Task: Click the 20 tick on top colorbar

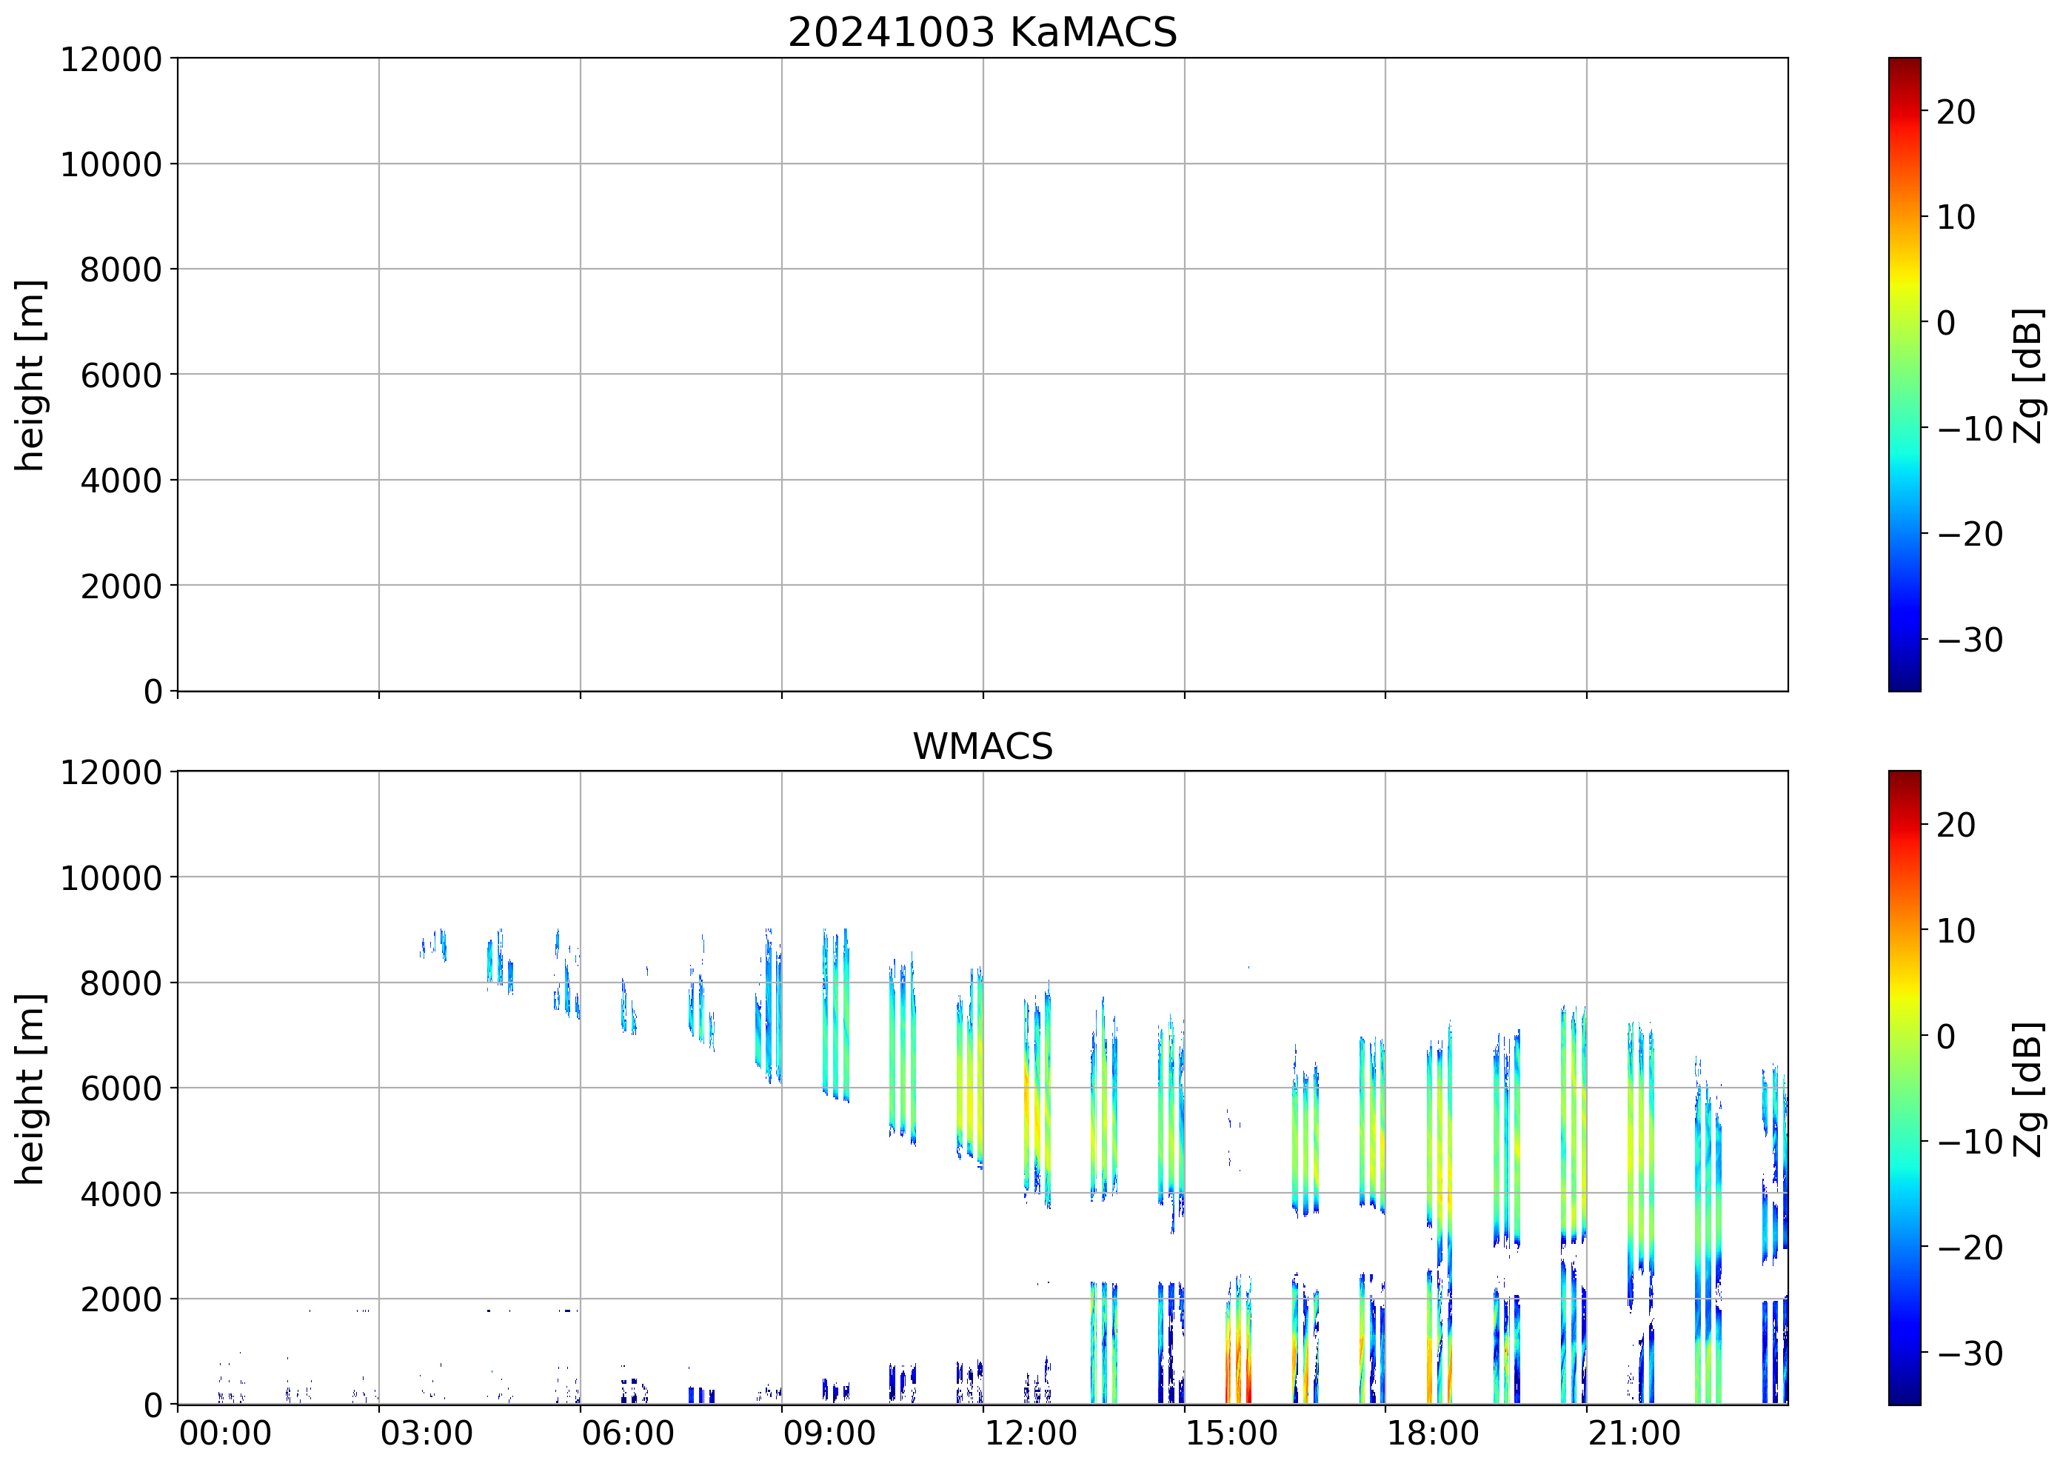Action: pyautogui.click(x=1956, y=112)
